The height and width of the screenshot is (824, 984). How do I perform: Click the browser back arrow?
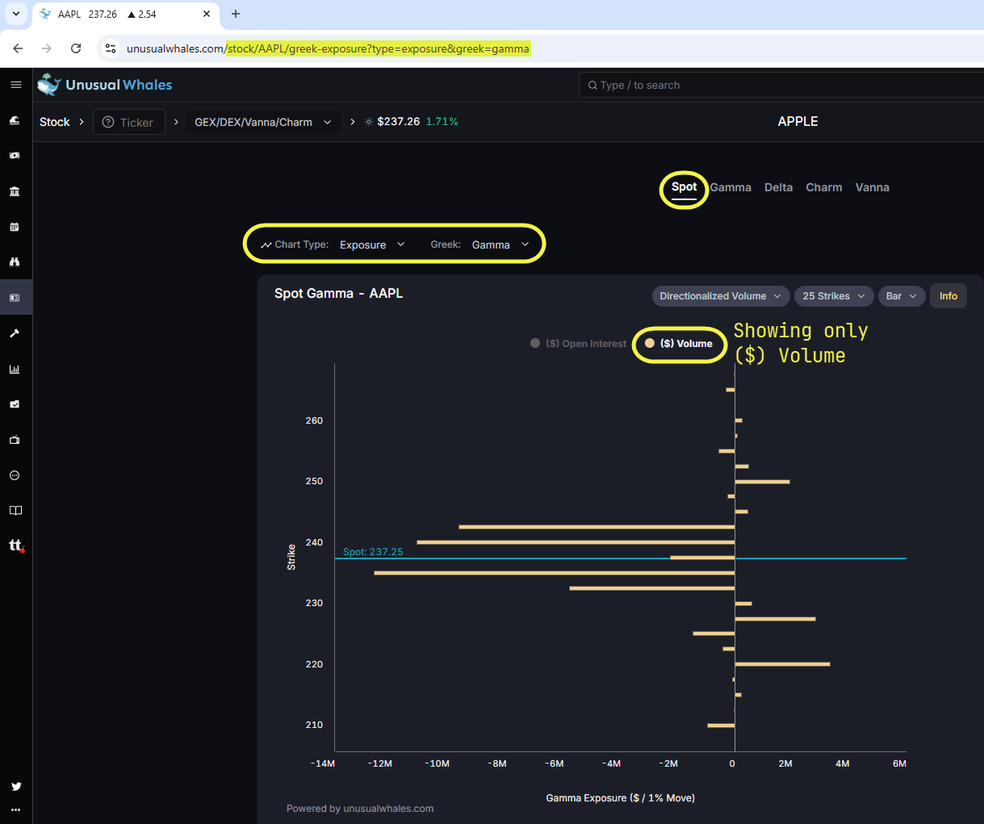pos(18,48)
